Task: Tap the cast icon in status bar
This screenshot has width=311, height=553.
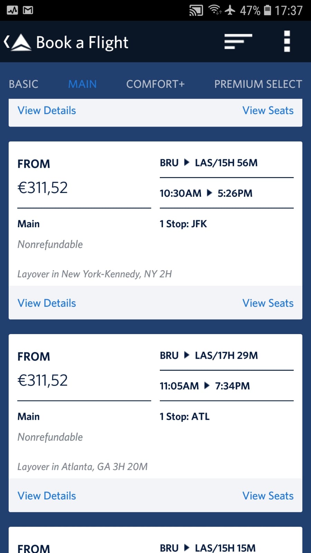Action: (196, 10)
